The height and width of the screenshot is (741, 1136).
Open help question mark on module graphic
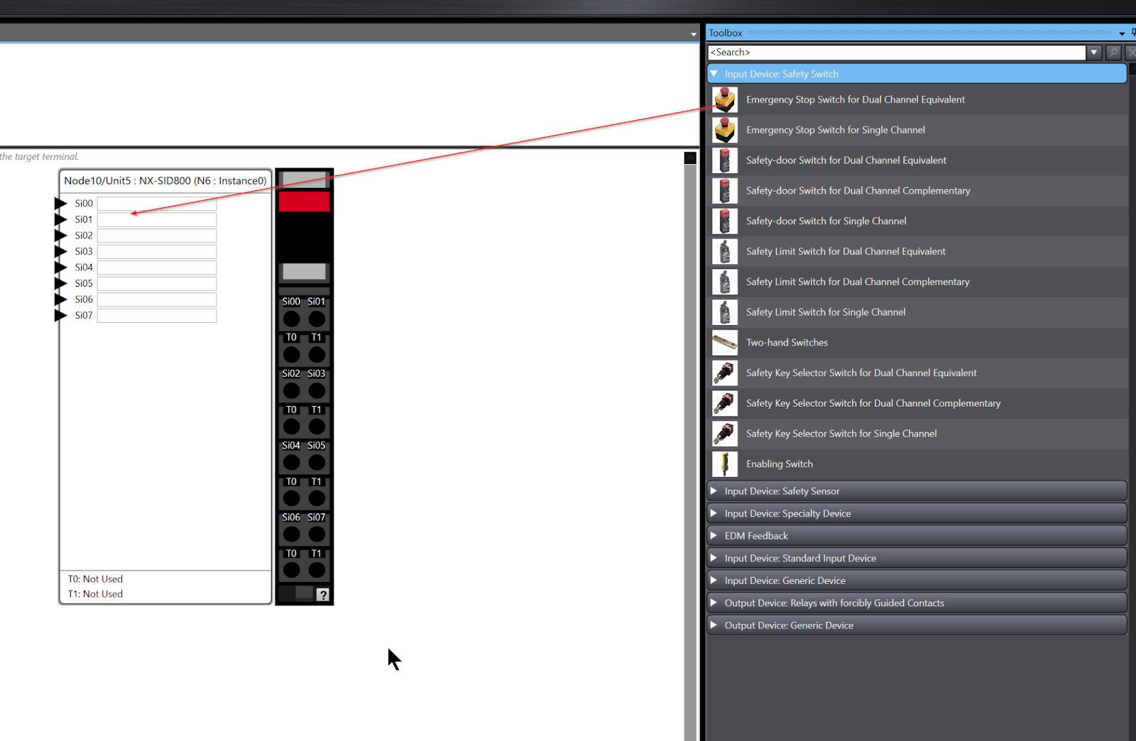click(323, 595)
